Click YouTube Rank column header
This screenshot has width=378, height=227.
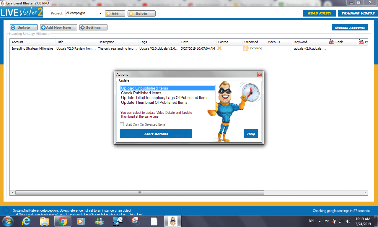tap(343, 42)
